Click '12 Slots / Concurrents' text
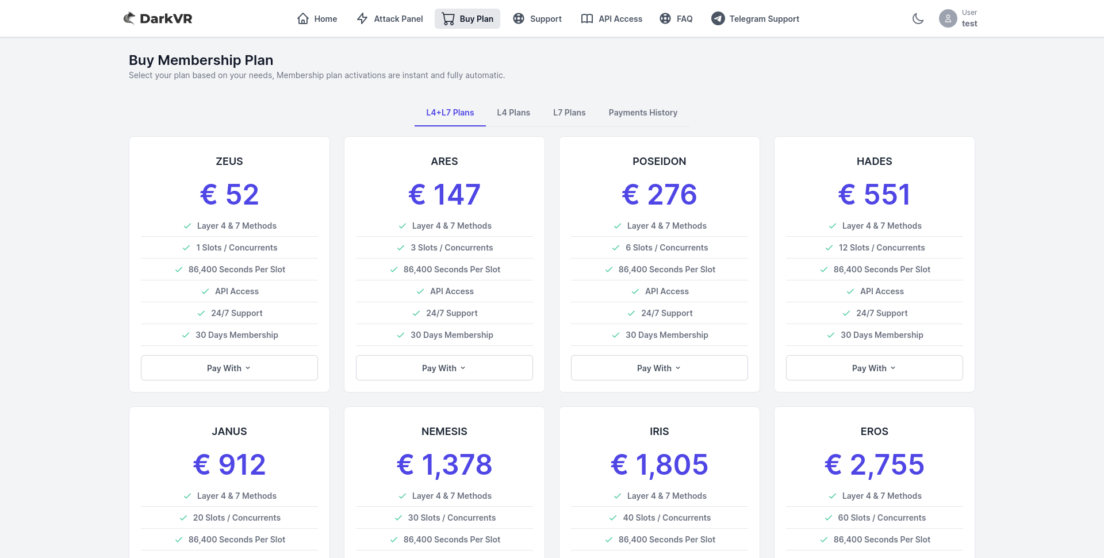 click(x=882, y=248)
